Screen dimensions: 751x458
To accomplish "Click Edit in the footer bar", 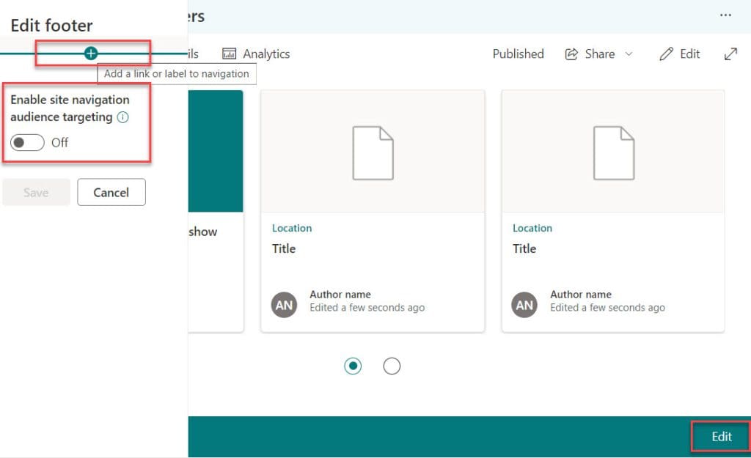I will pos(722,437).
